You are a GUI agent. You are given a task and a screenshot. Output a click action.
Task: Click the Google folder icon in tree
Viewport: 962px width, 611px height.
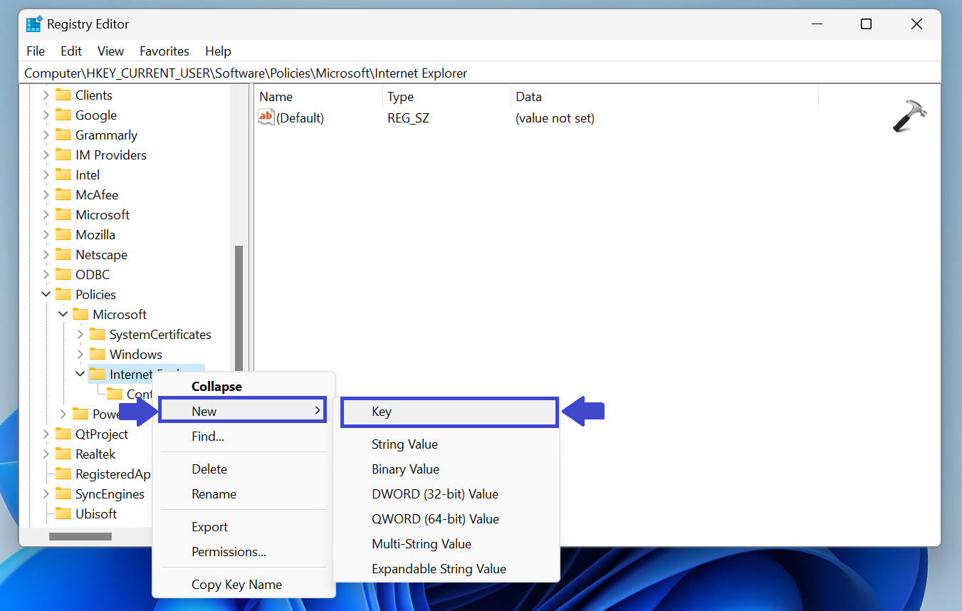[64, 115]
